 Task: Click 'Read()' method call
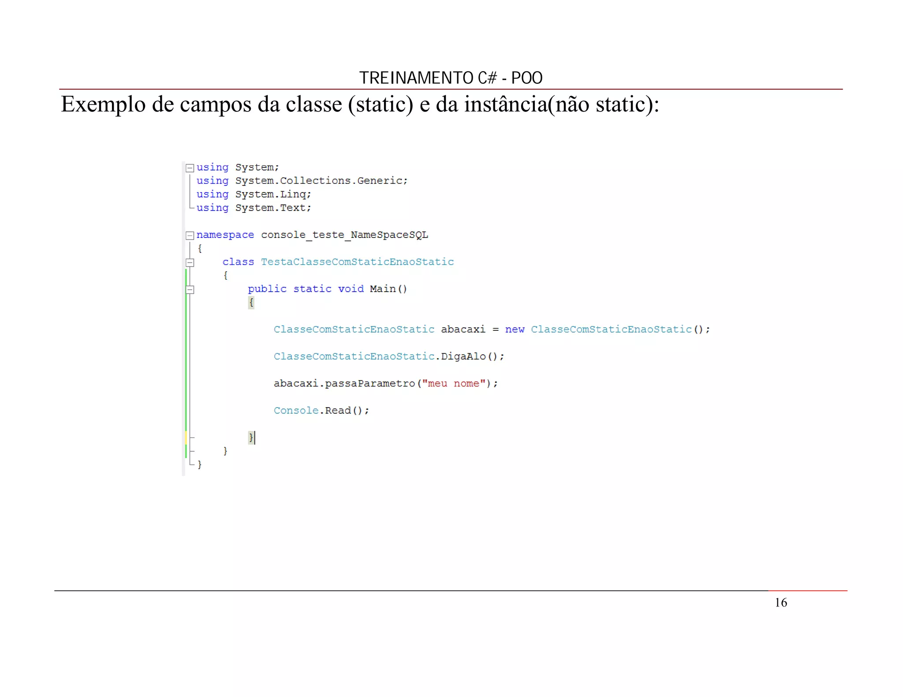click(344, 411)
